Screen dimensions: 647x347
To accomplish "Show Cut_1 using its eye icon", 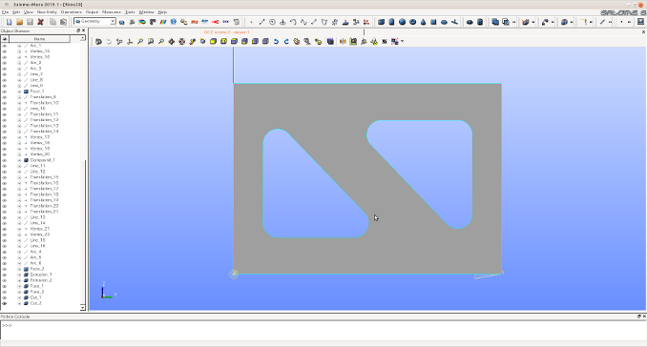I will click(5, 297).
